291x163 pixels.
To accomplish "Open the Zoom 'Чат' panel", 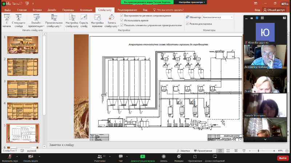I will [120, 156].
